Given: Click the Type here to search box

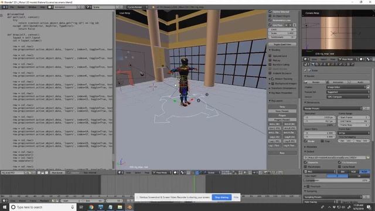Looking at the screenshot, I should [x=43, y=207].
